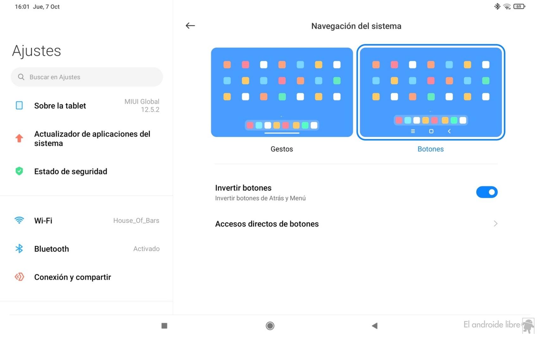Tap the Wi-Fi icon in the settings list
Viewport: 540px width, 337px height.
click(19, 220)
